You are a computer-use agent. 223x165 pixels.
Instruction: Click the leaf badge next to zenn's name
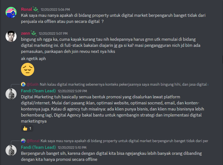pos(34,33)
